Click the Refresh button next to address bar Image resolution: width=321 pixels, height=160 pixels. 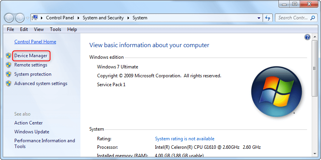[268, 18]
